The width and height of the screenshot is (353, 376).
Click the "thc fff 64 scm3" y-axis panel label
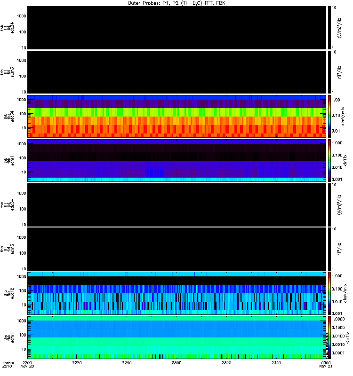[7, 249]
